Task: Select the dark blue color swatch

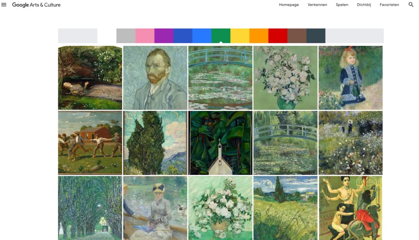Action: point(183,36)
